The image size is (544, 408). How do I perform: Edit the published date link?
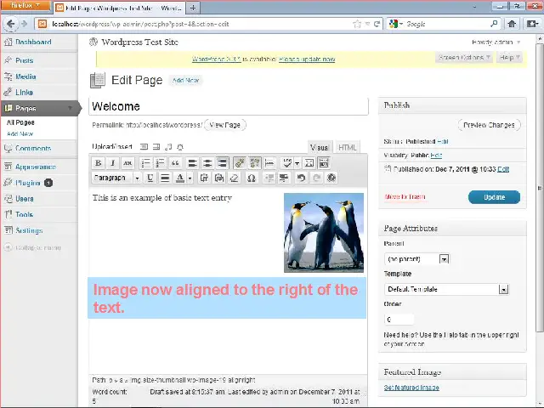click(x=503, y=169)
